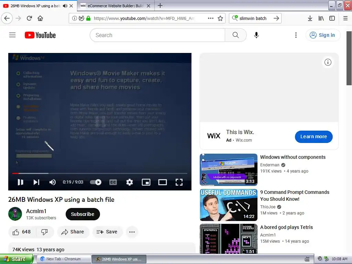
Task: Subscribe to the Acmlm1 channel
Action: (82, 214)
